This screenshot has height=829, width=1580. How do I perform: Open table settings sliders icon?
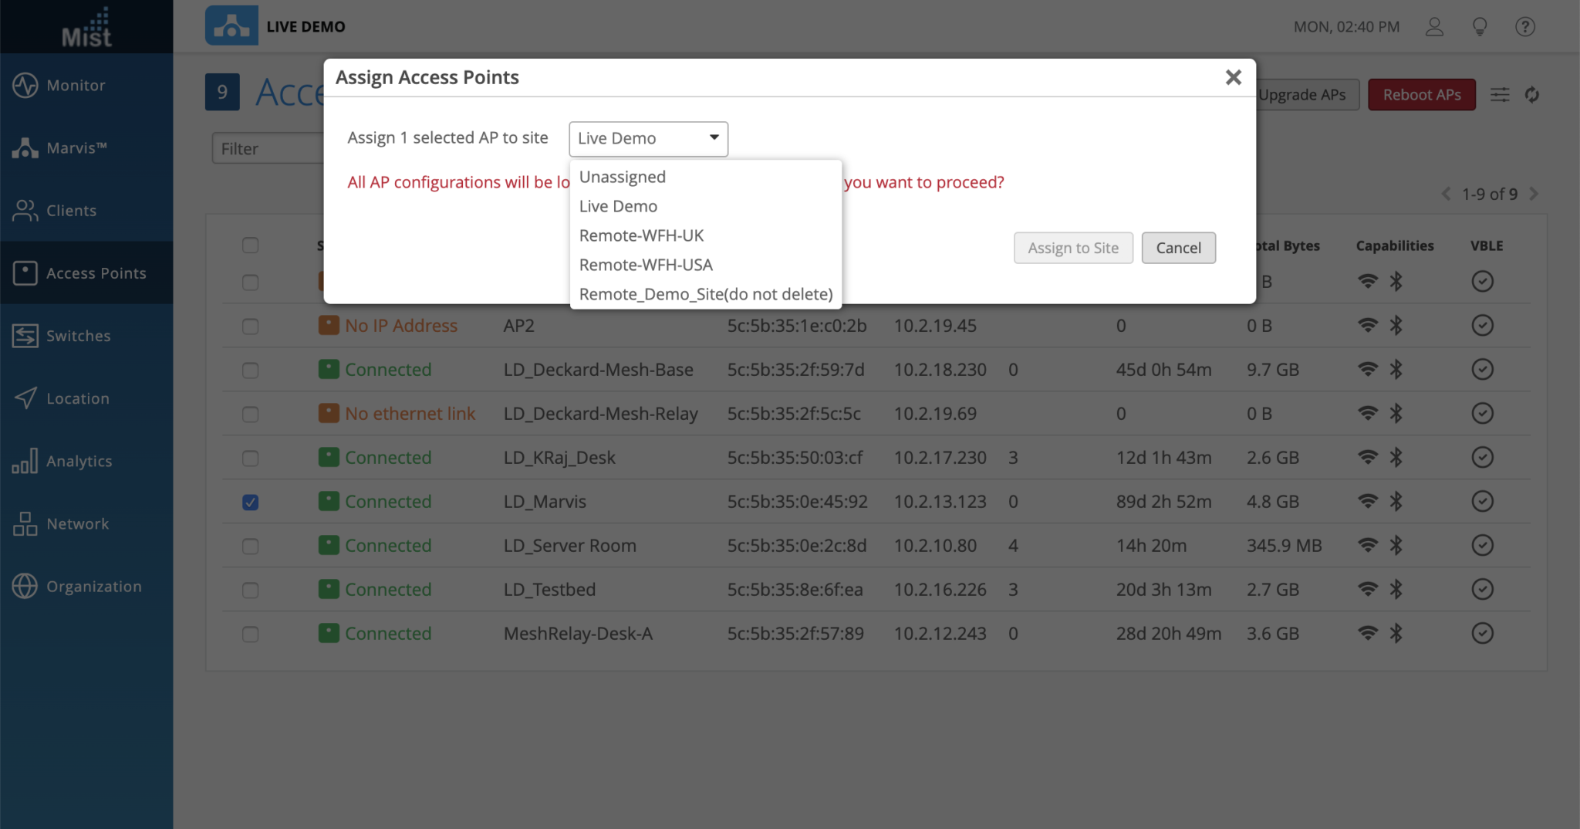[1500, 95]
